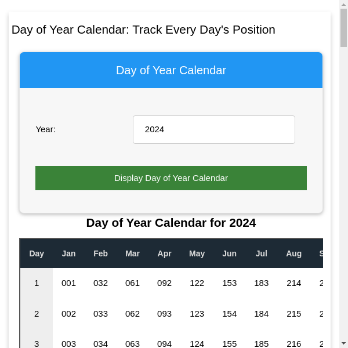Click the Year label text
348x348 pixels.
pyautogui.click(x=46, y=129)
